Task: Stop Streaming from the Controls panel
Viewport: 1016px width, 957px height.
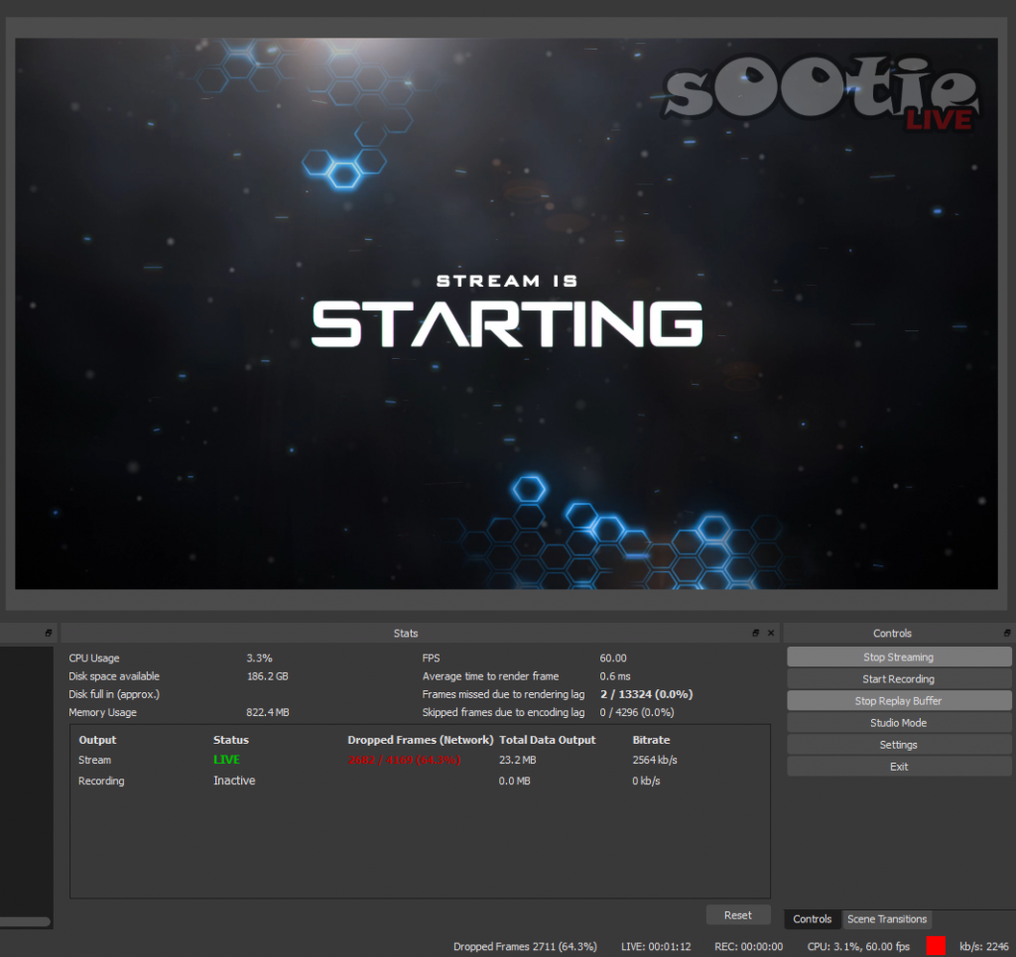Action: coord(898,658)
